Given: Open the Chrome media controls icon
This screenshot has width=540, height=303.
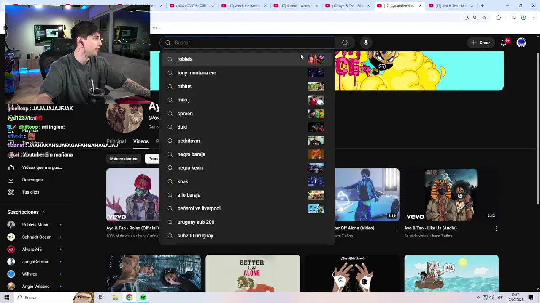Looking at the screenshot, I should click(513, 18).
